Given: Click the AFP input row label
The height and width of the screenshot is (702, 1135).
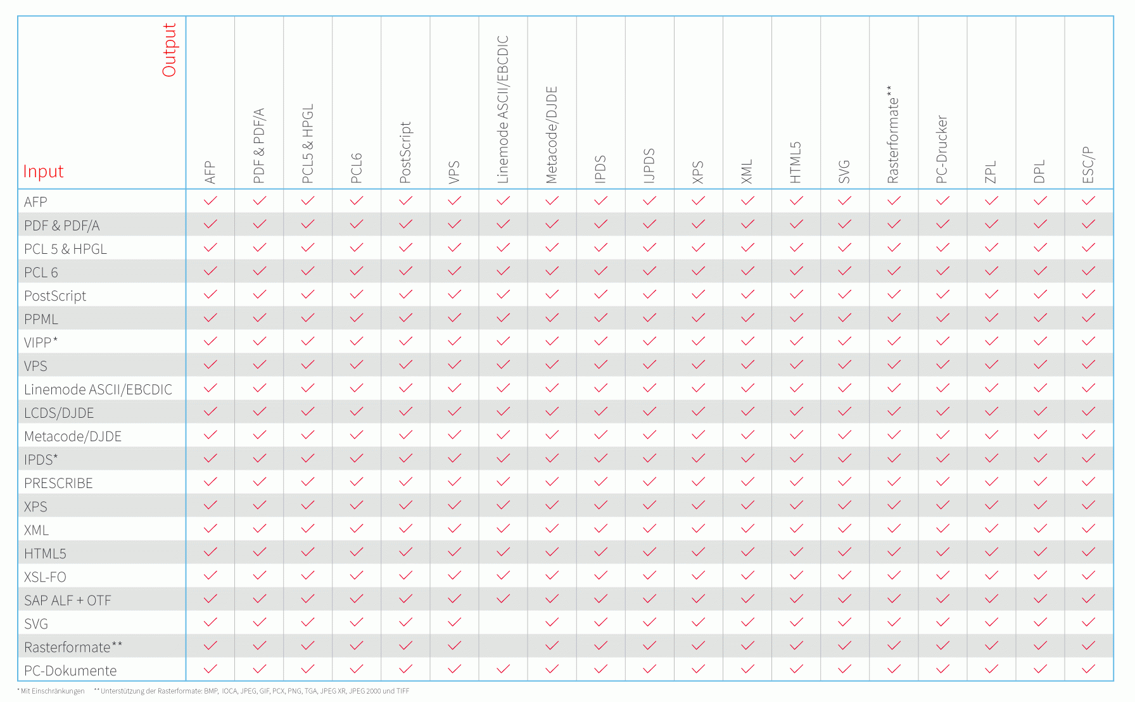Looking at the screenshot, I should [35, 202].
